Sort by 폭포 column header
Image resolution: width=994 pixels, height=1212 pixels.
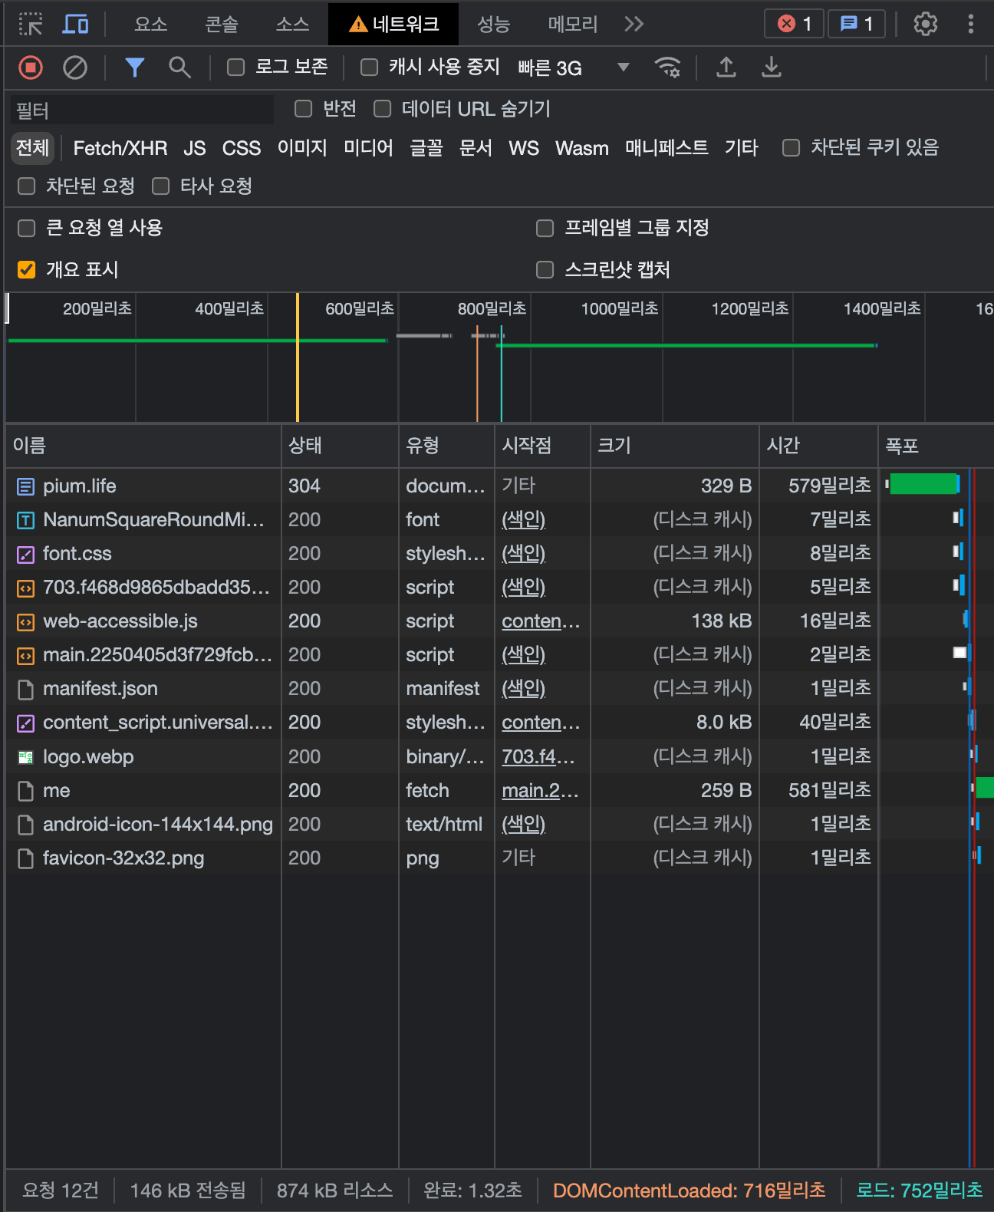[936, 446]
